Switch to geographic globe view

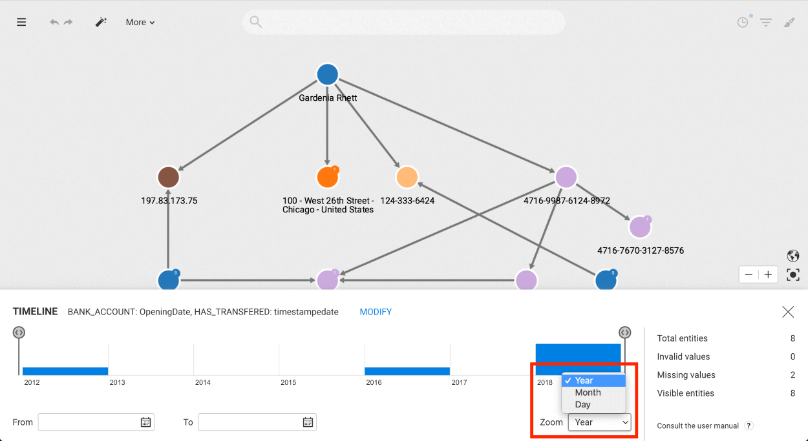coord(793,256)
